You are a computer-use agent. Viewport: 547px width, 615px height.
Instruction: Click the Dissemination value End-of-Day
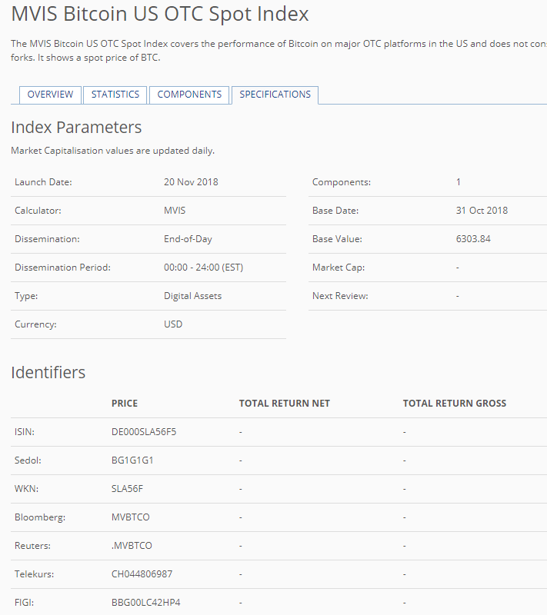click(x=188, y=239)
